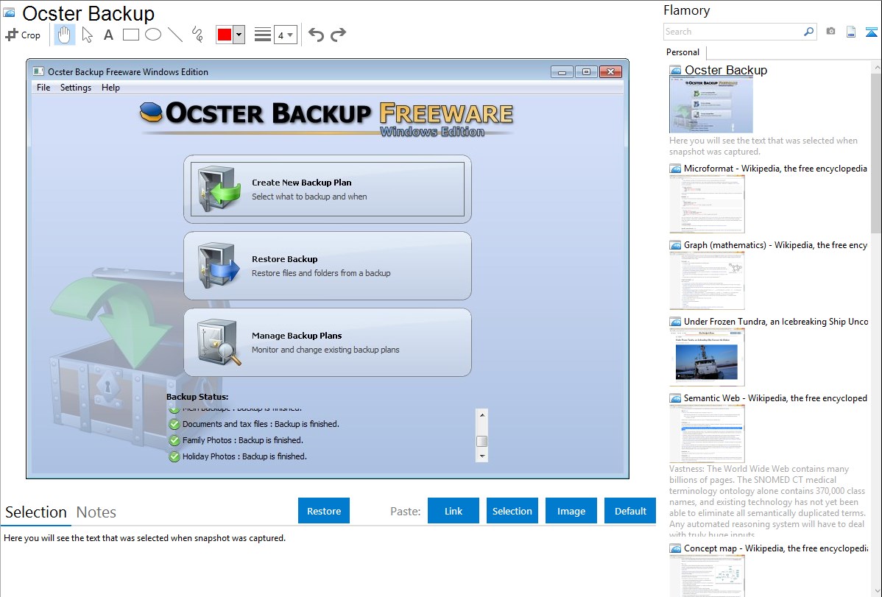Open the Settings menu in Ocster window
882x597 pixels.
pos(75,88)
